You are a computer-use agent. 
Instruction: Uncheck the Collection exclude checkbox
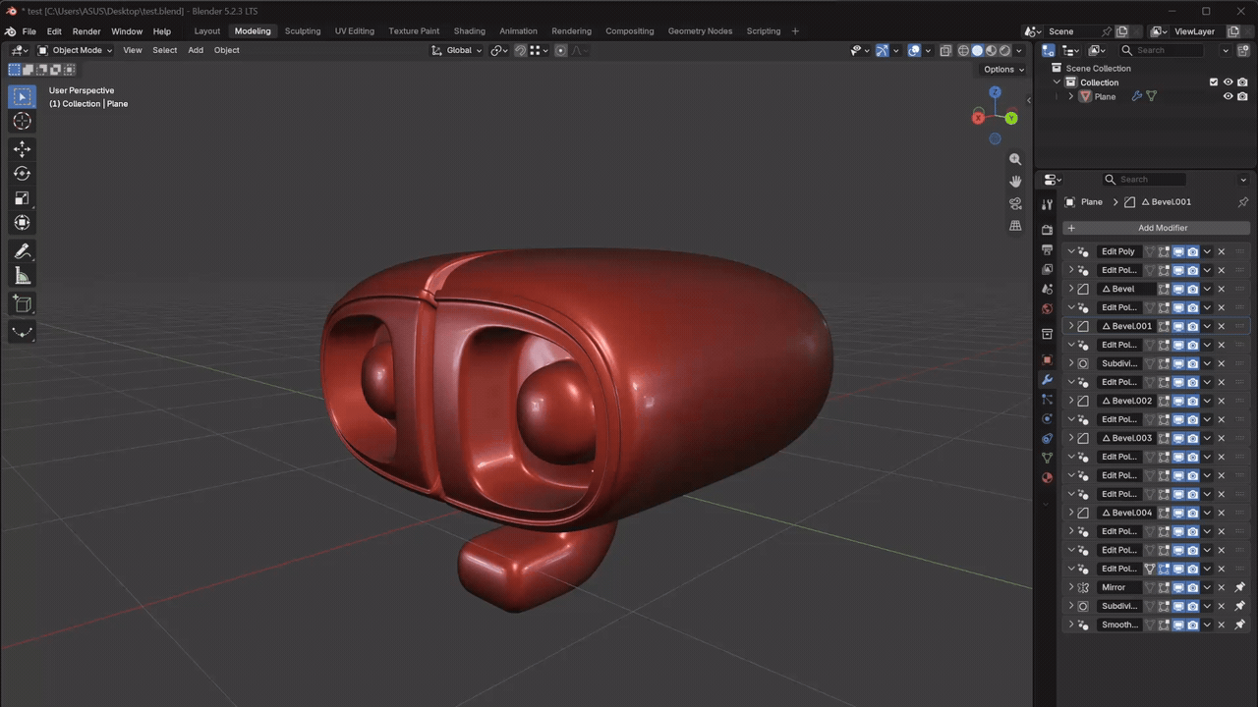tap(1214, 82)
